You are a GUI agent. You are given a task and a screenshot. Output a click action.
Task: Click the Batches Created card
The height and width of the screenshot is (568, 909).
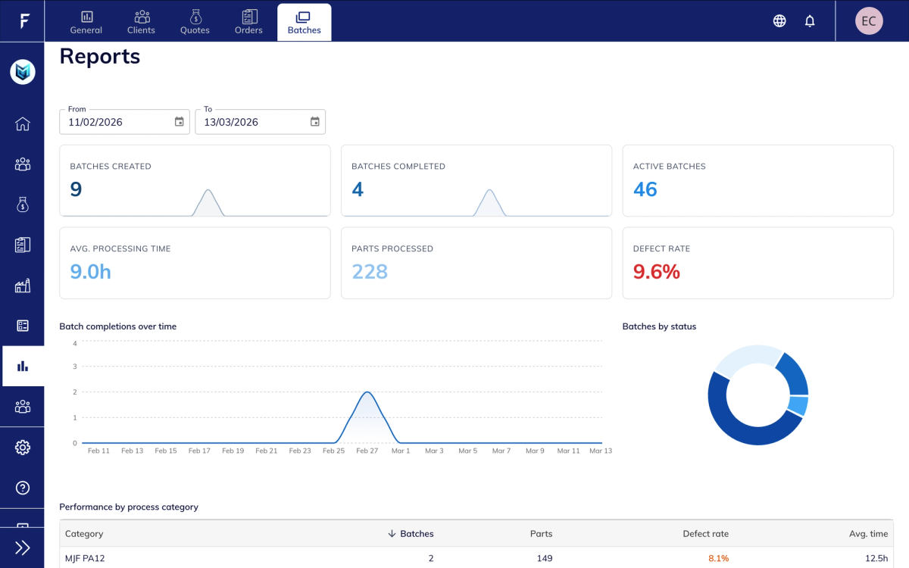click(195, 181)
